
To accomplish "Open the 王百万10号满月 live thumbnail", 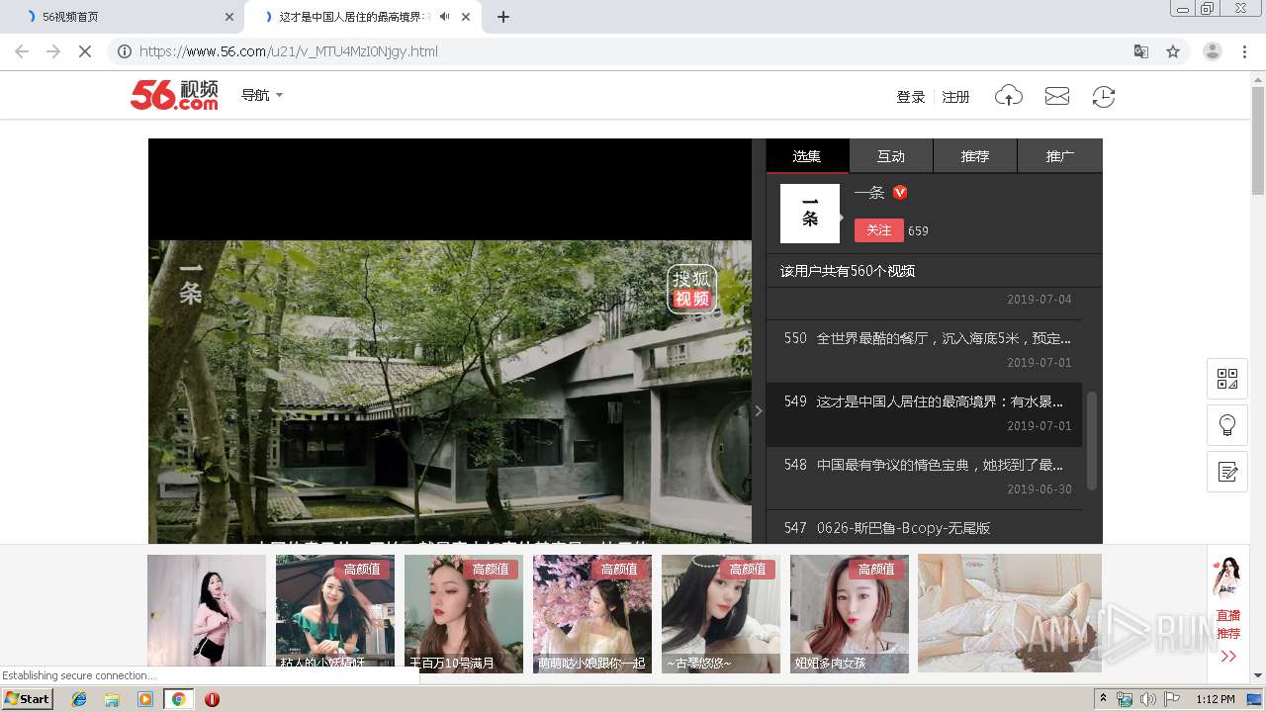I will pos(464,614).
